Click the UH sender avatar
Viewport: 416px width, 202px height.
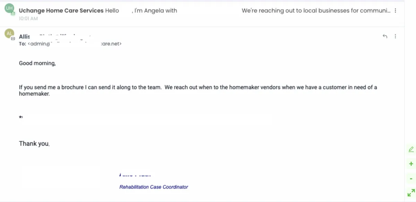(x=9, y=9)
